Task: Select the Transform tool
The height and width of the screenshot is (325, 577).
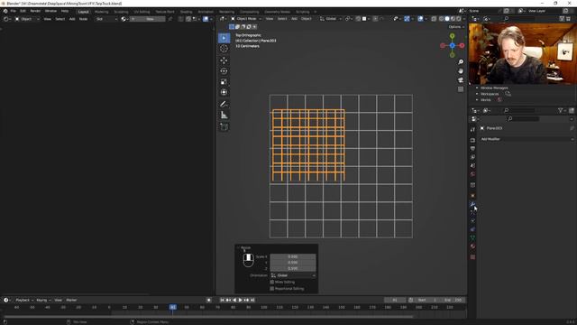Action: coord(224,92)
